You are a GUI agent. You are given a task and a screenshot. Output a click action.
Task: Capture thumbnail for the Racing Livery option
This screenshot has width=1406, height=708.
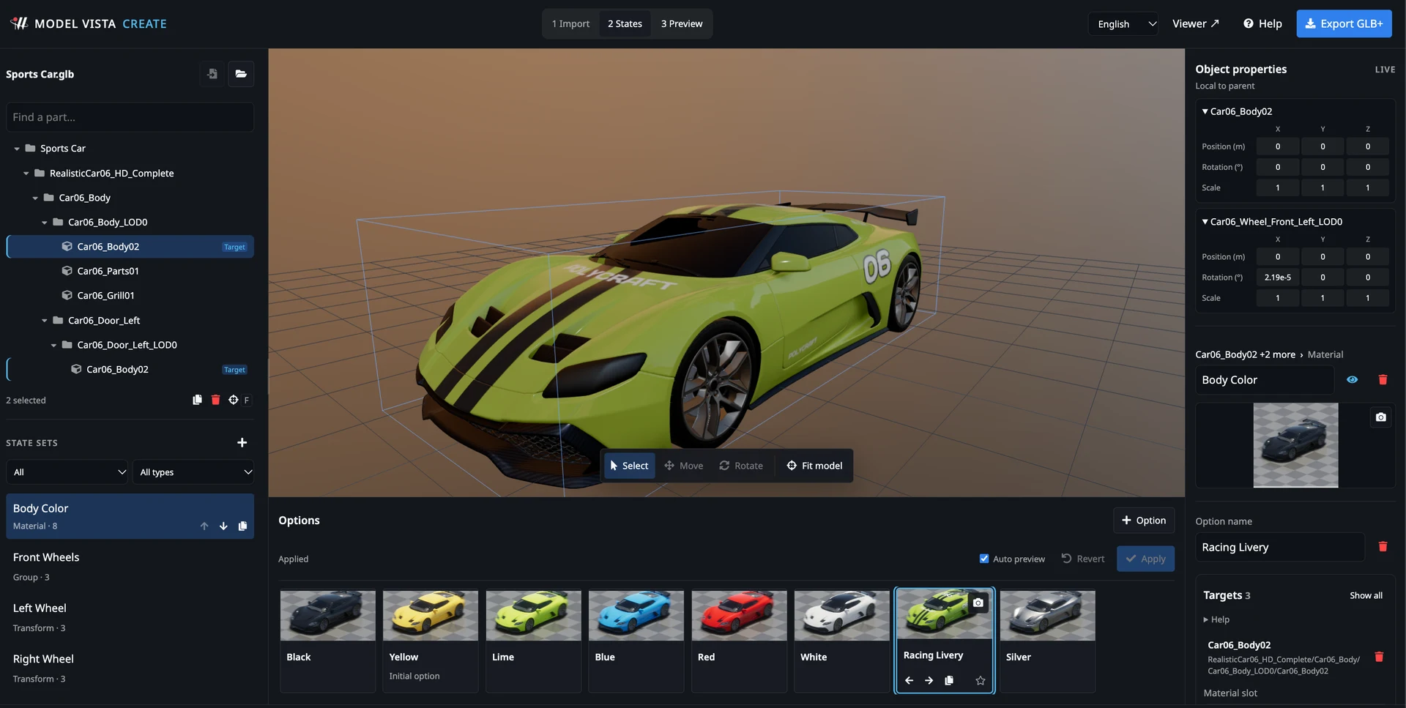pyautogui.click(x=978, y=603)
